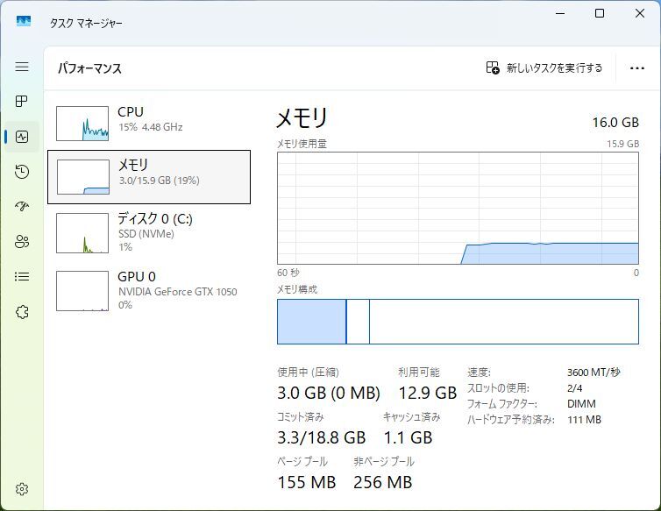The width and height of the screenshot is (661, 511).
Task: Maximize the Task Manager window
Action: point(600,13)
